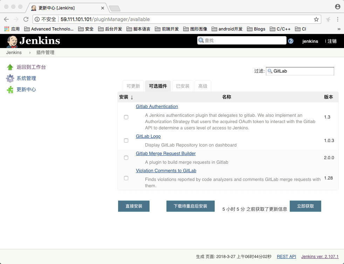Click the 立即获取 button
Image resolution: width=344 pixels, height=264 pixels.
coord(305,206)
